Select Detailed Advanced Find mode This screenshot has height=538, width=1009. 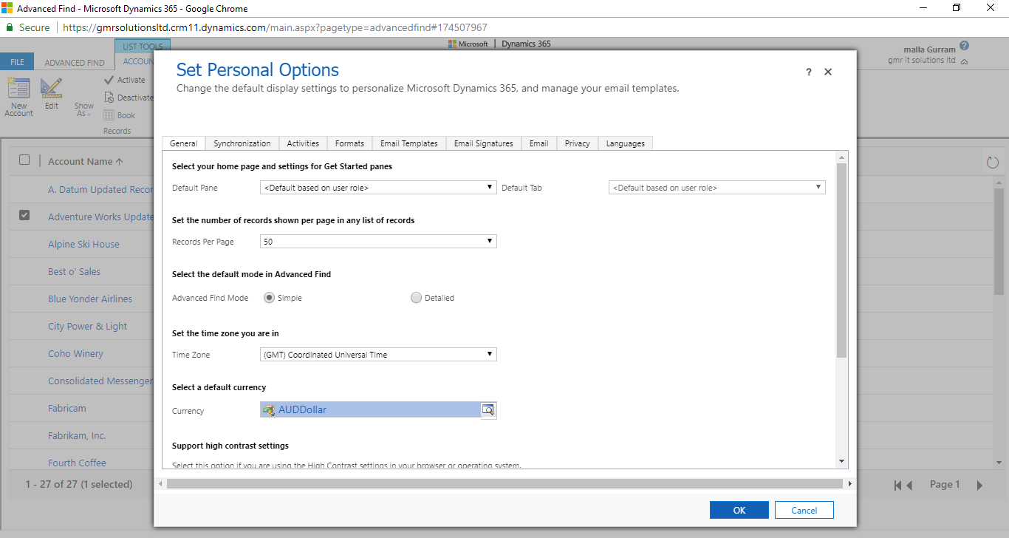[416, 298]
